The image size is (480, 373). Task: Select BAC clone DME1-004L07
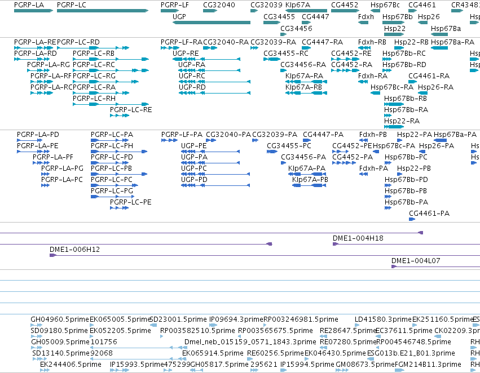pyautogui.click(x=435, y=267)
